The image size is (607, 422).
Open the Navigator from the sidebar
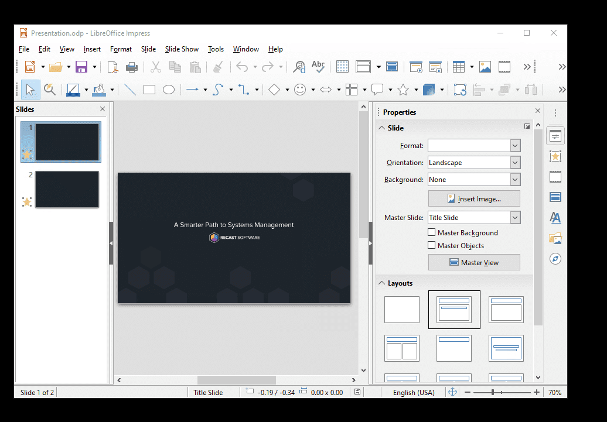pos(555,258)
